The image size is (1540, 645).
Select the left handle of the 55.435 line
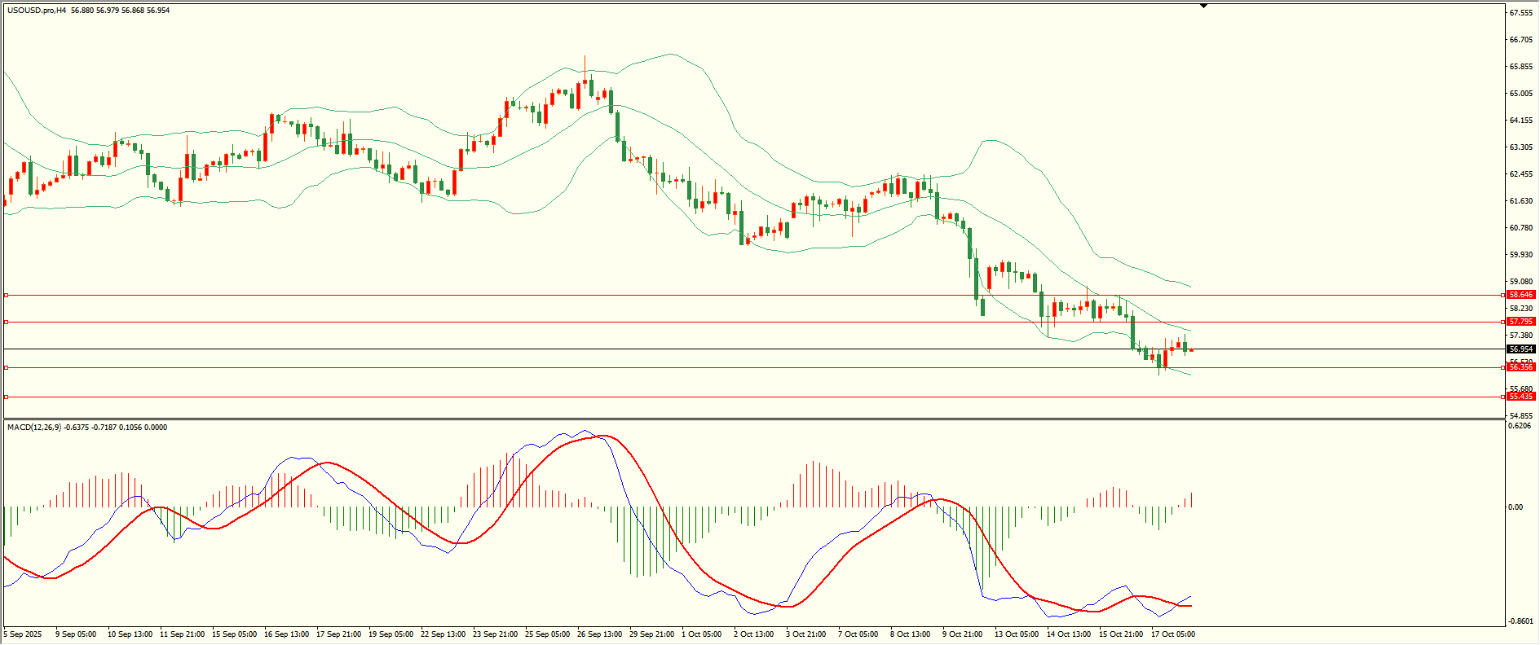[x=7, y=397]
